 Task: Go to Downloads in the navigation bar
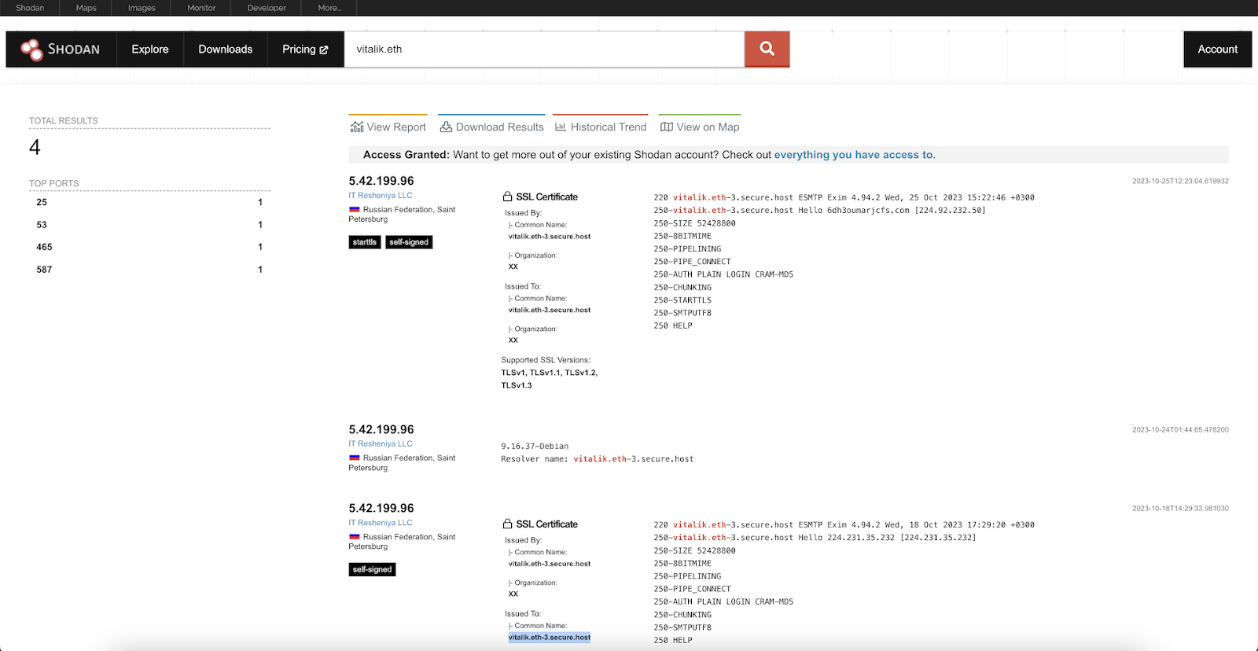[x=226, y=49]
